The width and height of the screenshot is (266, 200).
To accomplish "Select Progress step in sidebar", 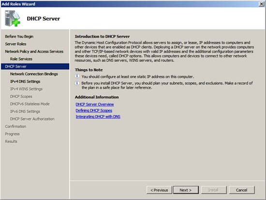I will [x=12, y=134].
